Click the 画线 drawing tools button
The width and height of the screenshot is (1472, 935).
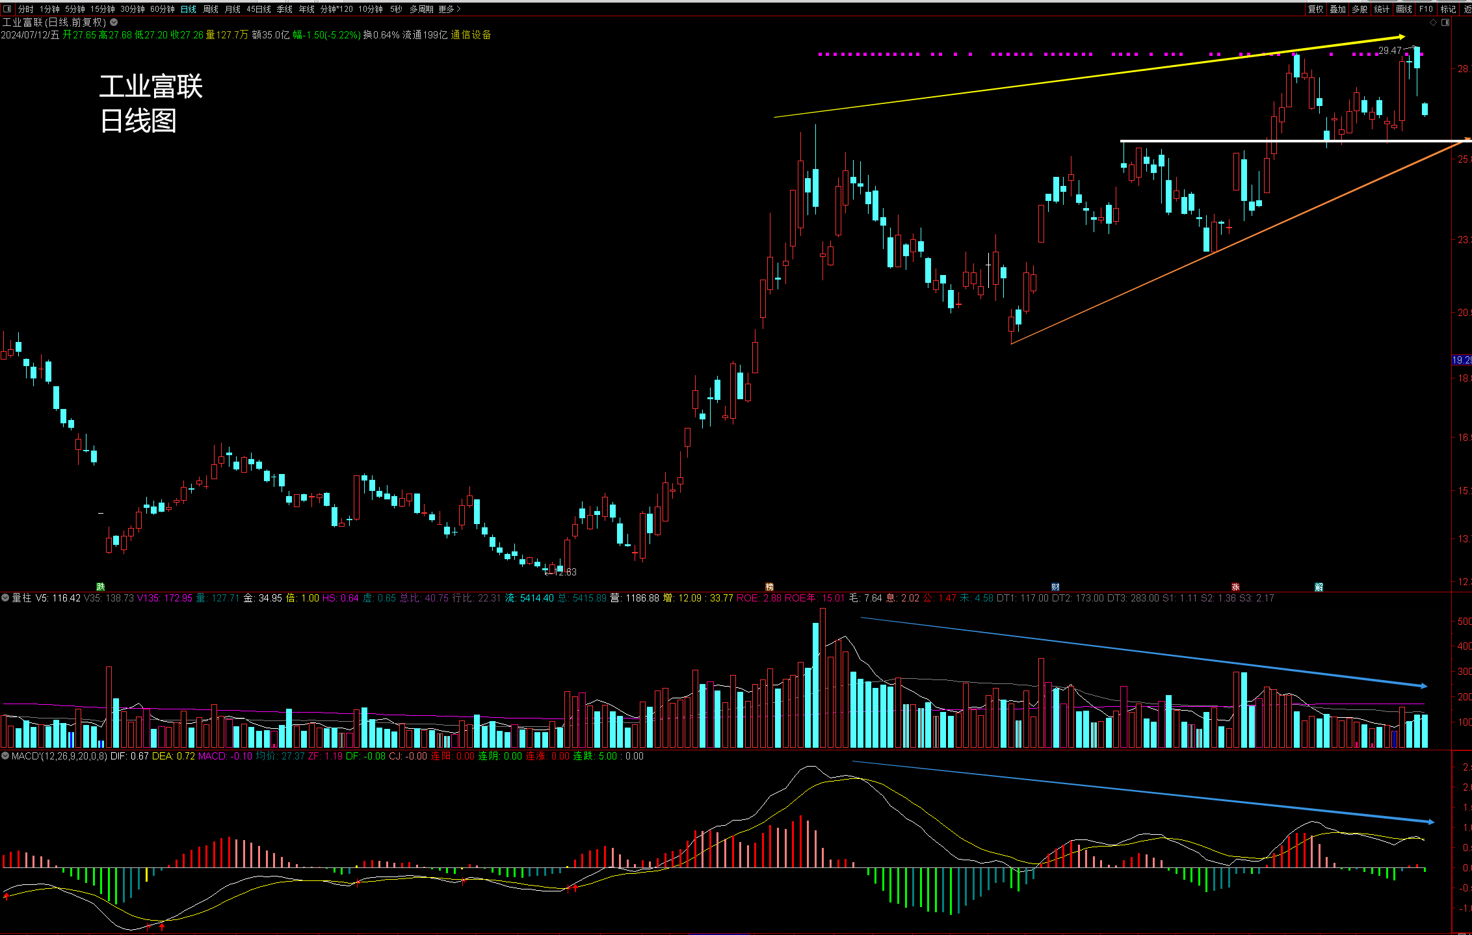[1404, 9]
